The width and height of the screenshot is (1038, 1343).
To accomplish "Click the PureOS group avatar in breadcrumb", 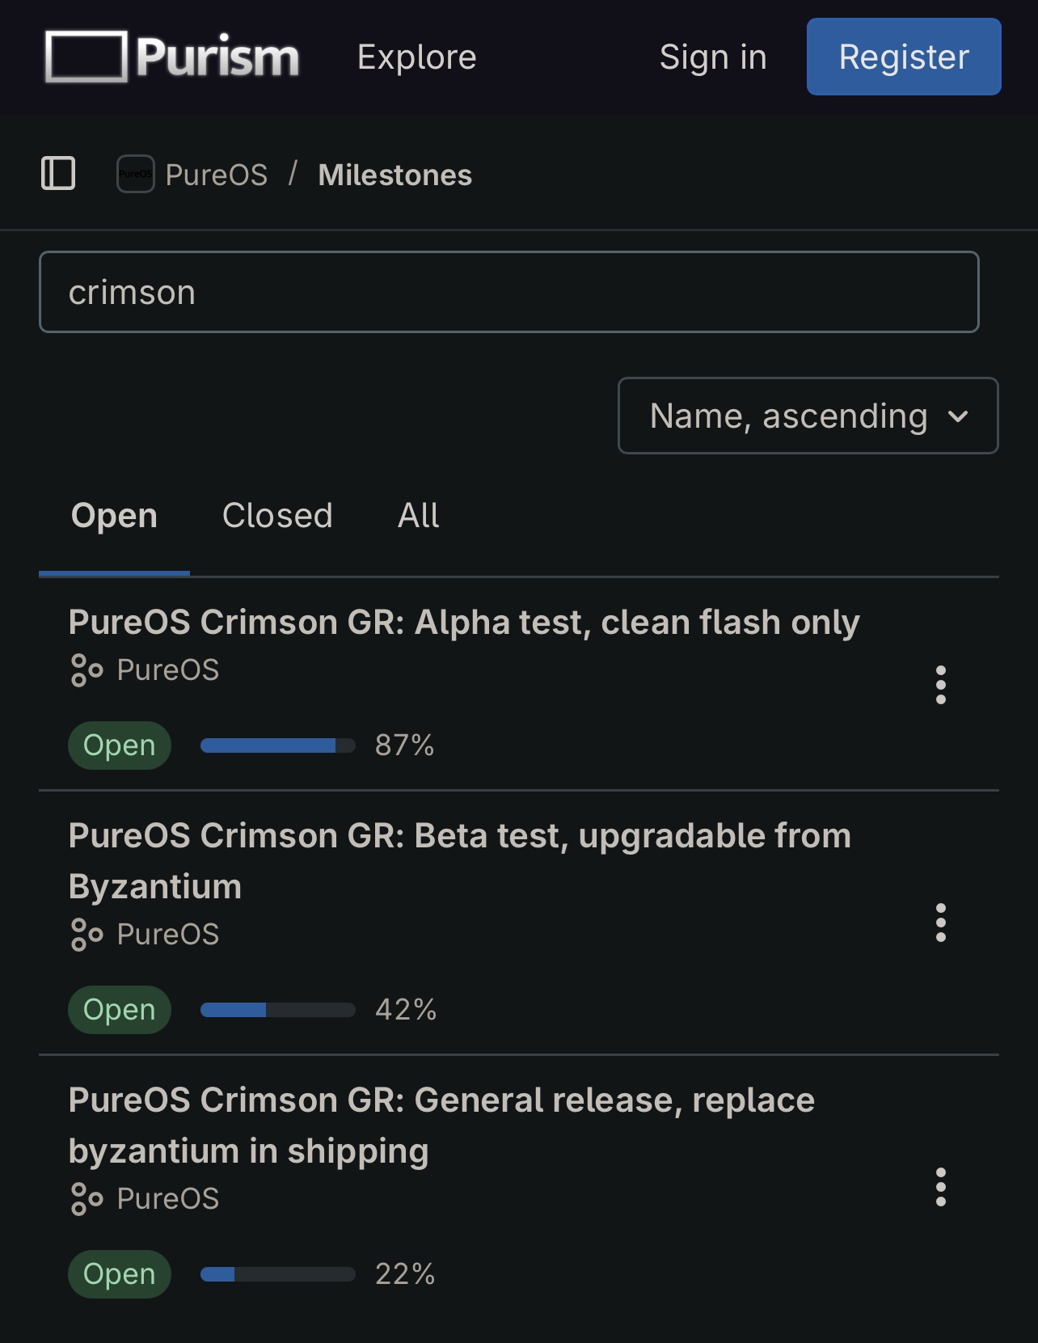I will point(136,174).
